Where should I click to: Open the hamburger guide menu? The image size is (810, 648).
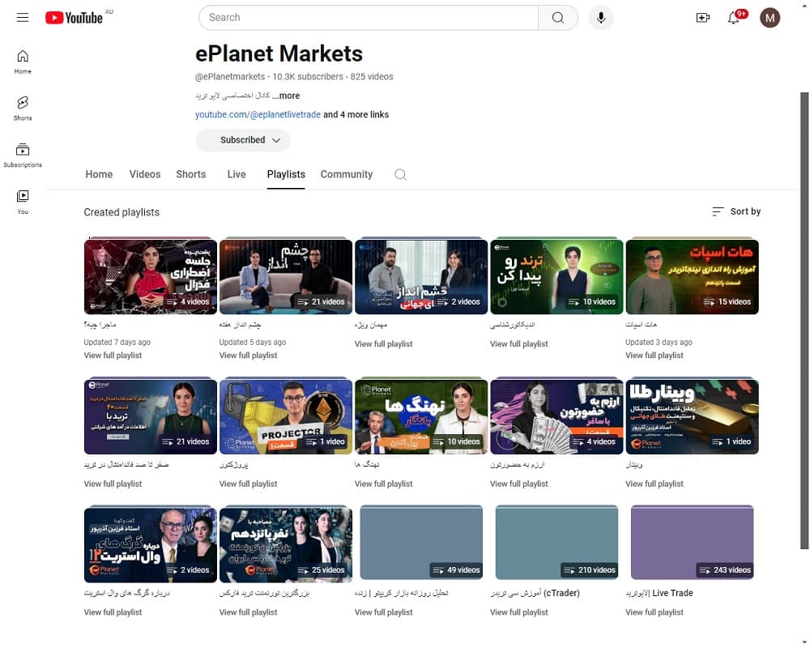click(23, 18)
